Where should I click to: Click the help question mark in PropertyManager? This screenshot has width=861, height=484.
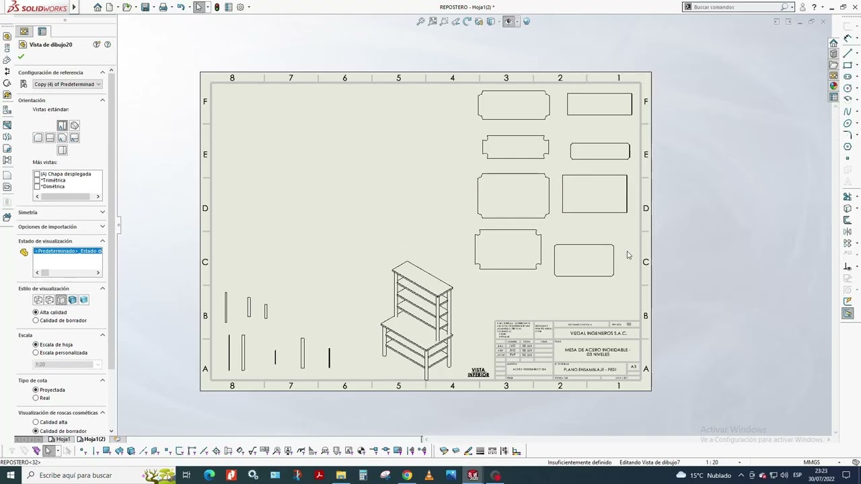point(107,44)
